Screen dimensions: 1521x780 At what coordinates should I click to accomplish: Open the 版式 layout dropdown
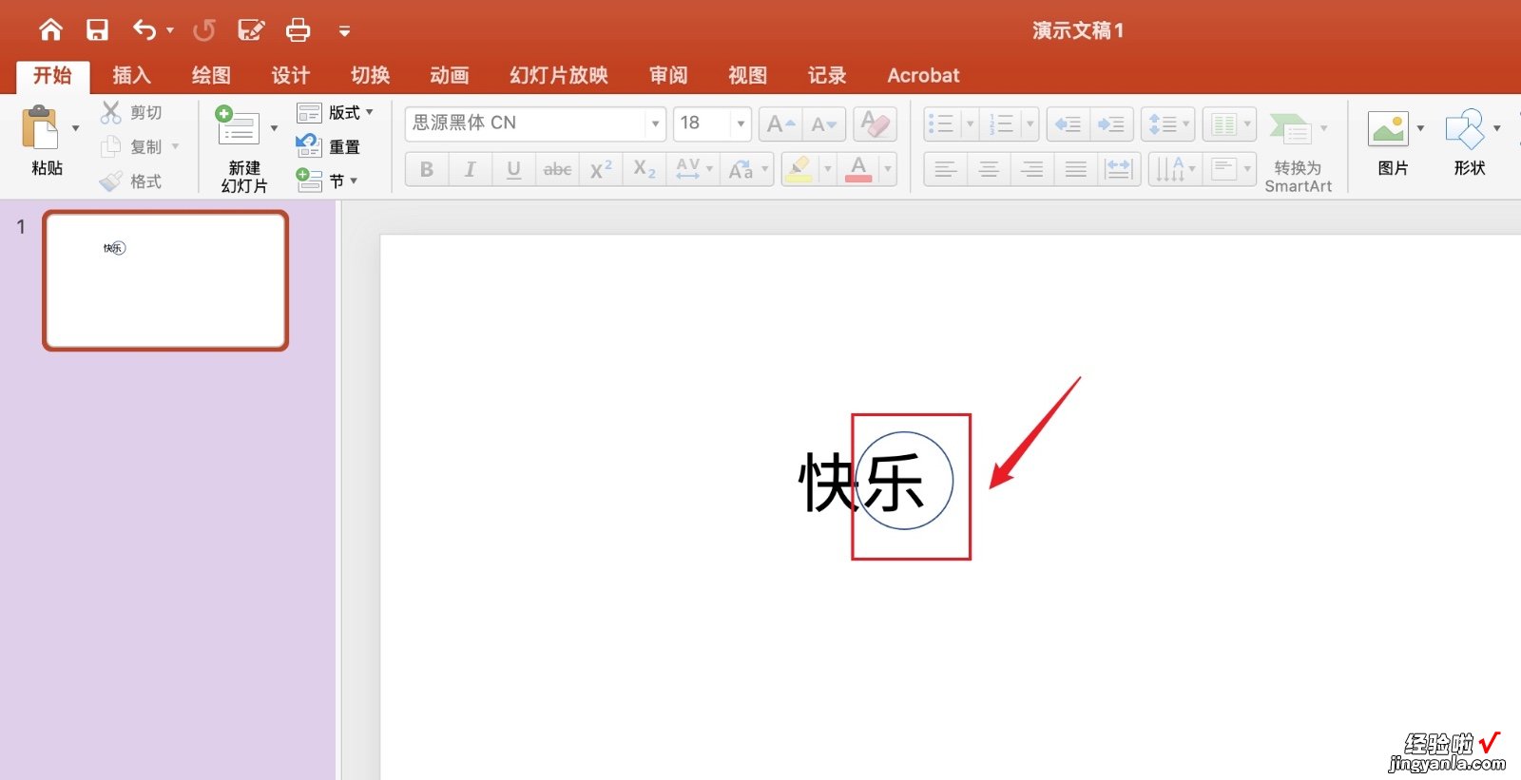pos(336,112)
